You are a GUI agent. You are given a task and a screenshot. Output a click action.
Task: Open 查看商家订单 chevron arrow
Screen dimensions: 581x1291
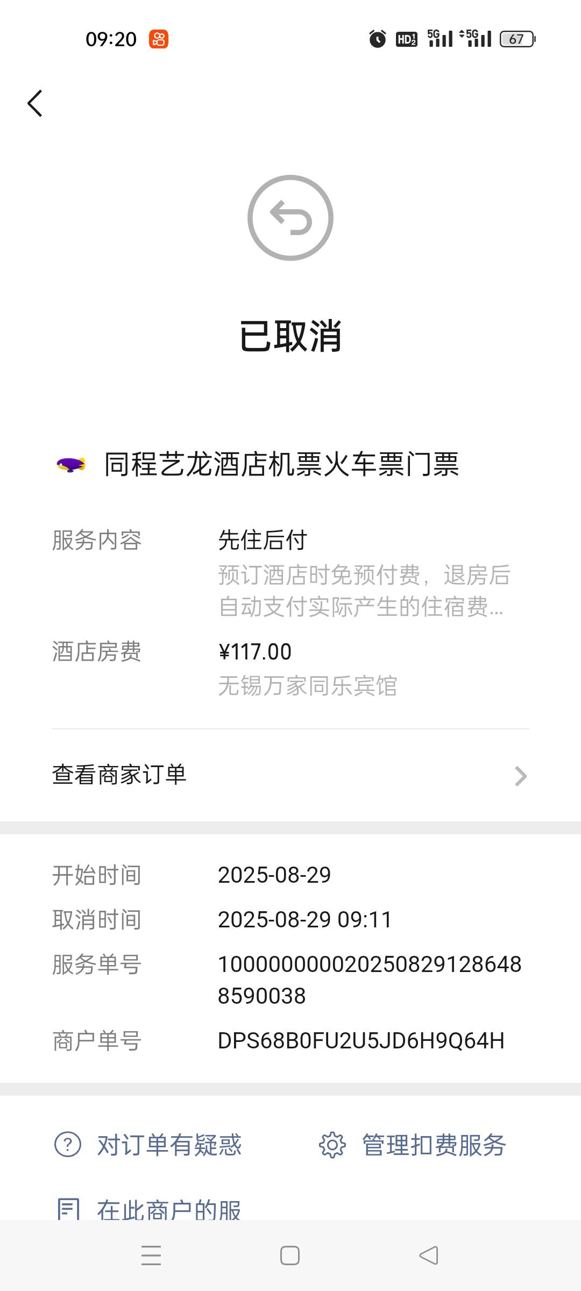coord(520,776)
